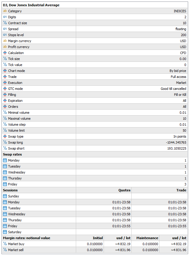Click the list icon next to Execution
189x255 pixels.
(x=5, y=83)
